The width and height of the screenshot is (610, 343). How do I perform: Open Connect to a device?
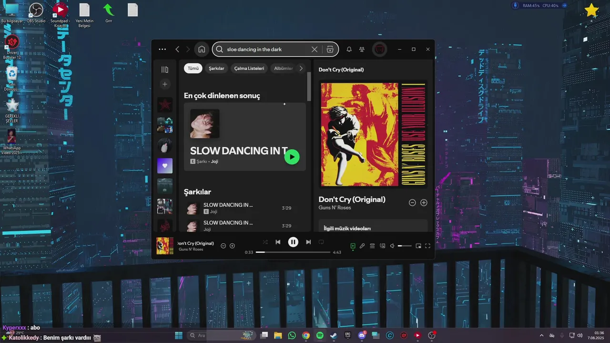(382, 246)
